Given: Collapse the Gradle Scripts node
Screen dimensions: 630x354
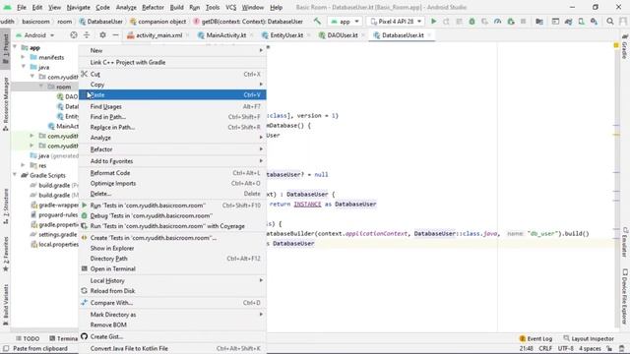Looking at the screenshot, I should click(x=16, y=175).
